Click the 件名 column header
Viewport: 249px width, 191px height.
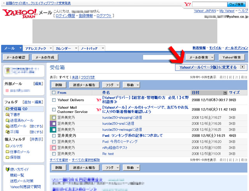click(x=106, y=93)
